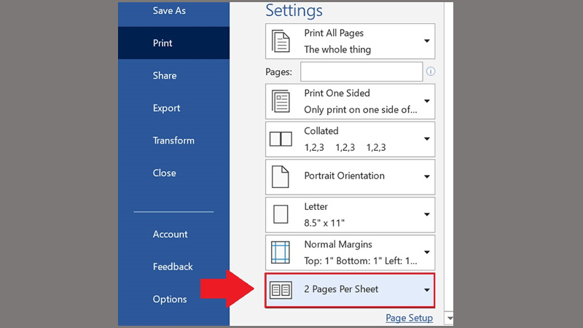The height and width of the screenshot is (328, 583).
Task: Open the Page Setup link
Action: coord(409,318)
